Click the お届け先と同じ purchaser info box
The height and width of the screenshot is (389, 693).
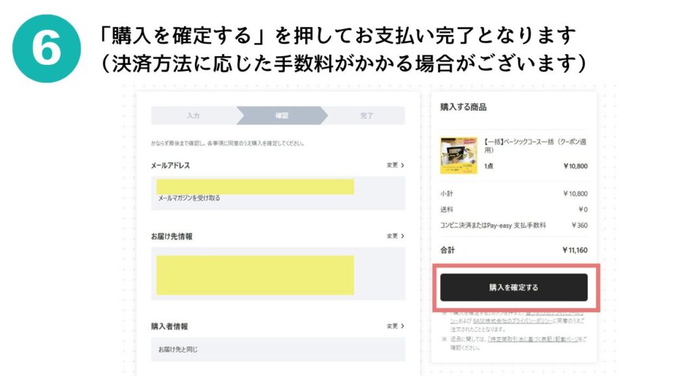(278, 349)
